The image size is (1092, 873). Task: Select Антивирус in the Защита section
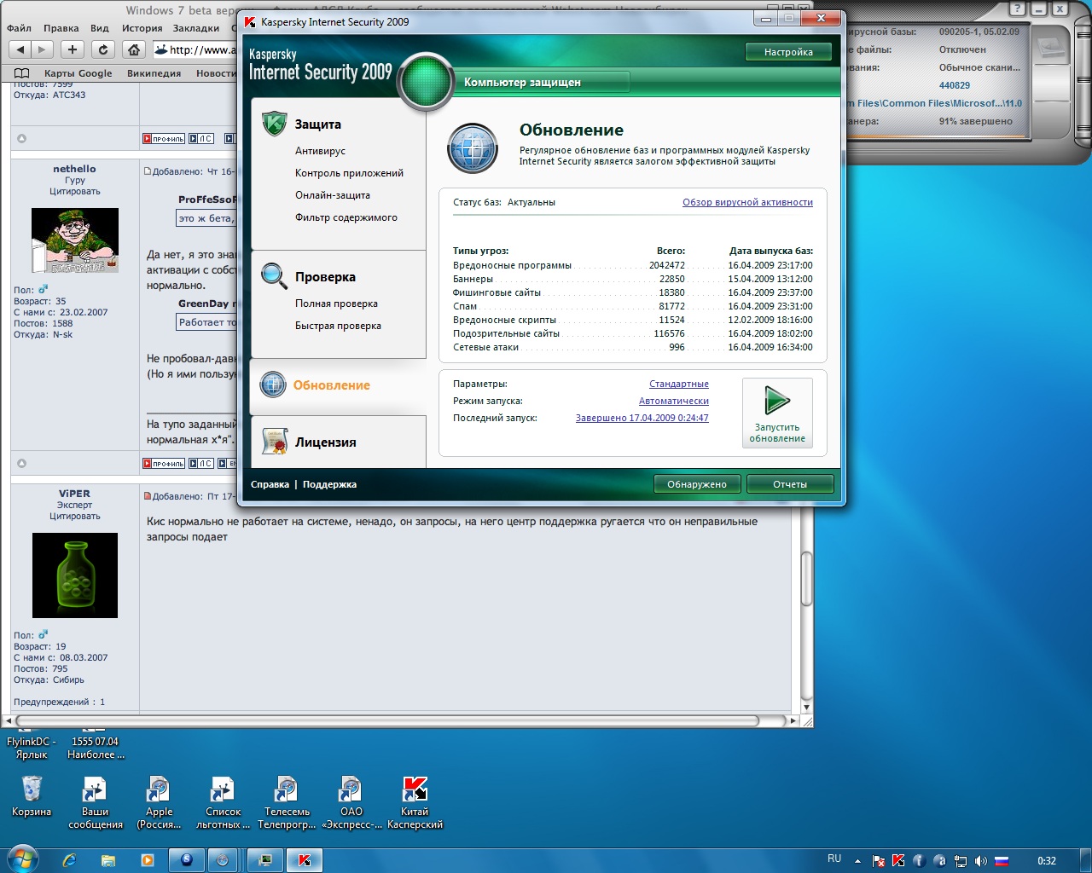[x=320, y=151]
